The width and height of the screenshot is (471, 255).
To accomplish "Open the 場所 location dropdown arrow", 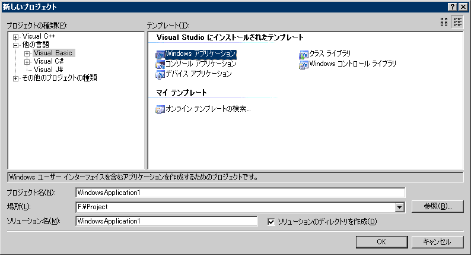I will [x=399, y=207].
